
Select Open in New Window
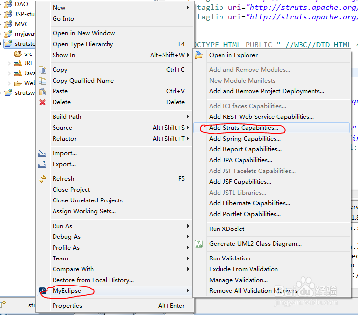click(x=115, y=33)
